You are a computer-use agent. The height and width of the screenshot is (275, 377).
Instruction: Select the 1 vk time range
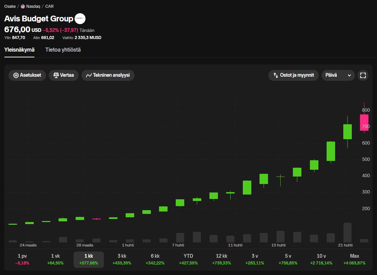56,259
